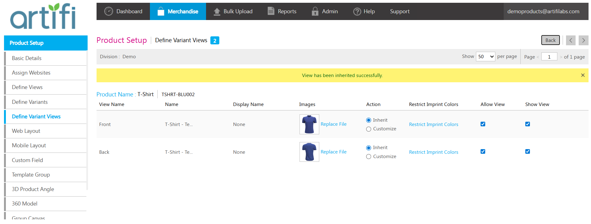This screenshot has width=591, height=224.
Task: Open Assign Websites in sidebar
Action: [46, 73]
